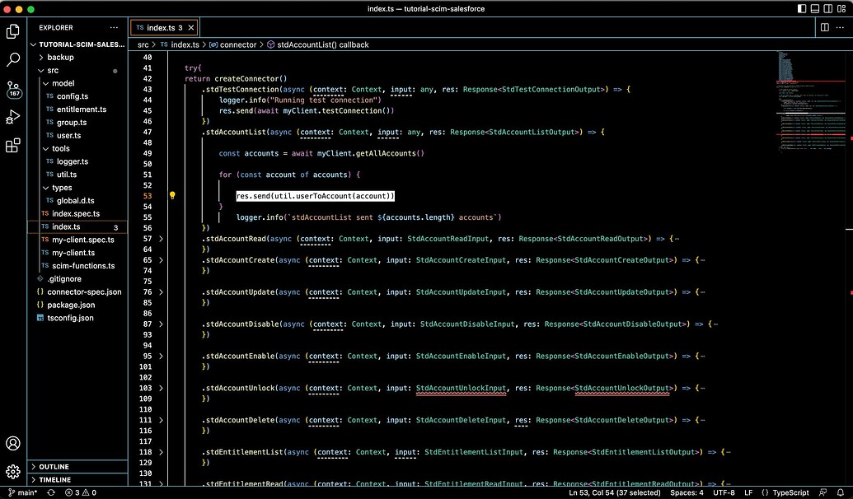Click the main* branch indicator in status bar
Image resolution: width=853 pixels, height=499 pixels.
click(x=27, y=492)
